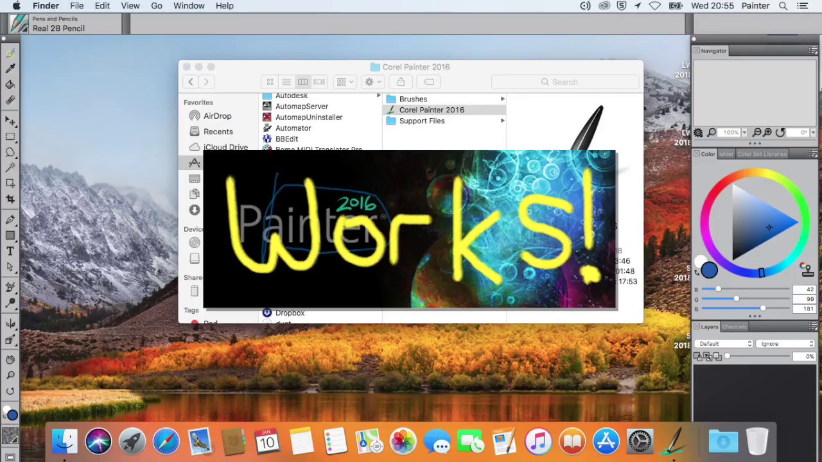Expand the Support Files folder arrow

(503, 121)
